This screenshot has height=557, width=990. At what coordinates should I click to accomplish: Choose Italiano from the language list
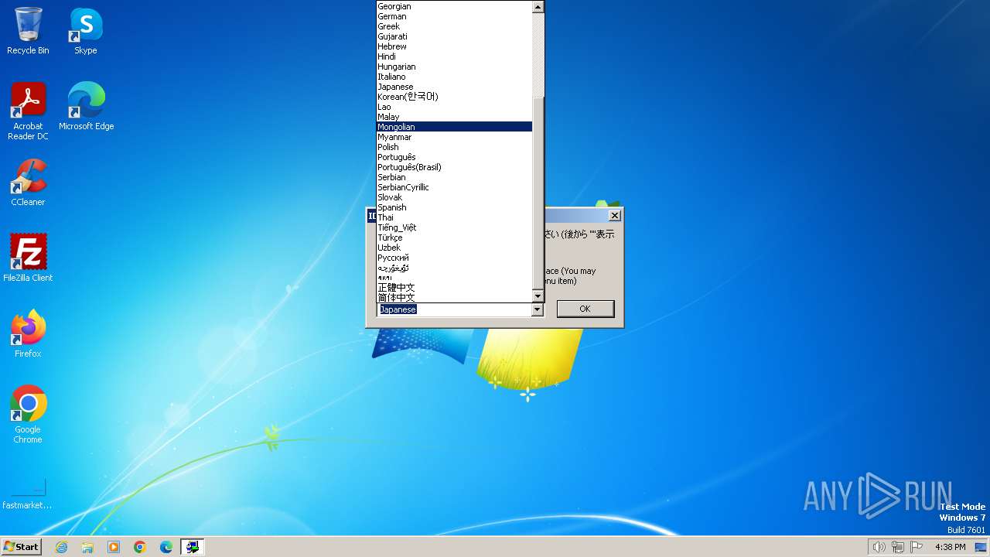[454, 77]
